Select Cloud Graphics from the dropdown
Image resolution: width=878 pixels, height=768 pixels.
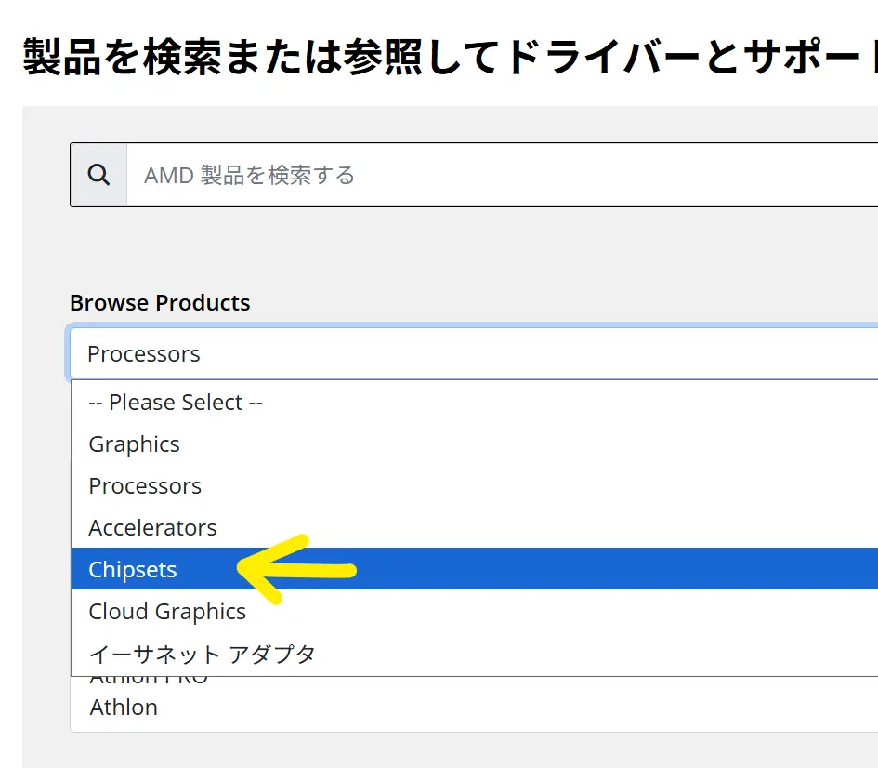(167, 612)
